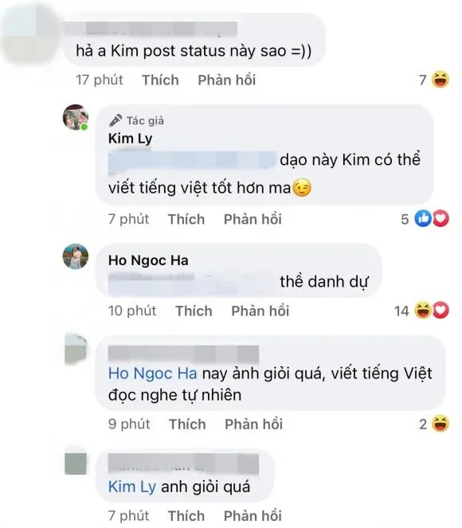Click the author microphone badge icon
This screenshot has height=528, width=462.
coord(115,120)
